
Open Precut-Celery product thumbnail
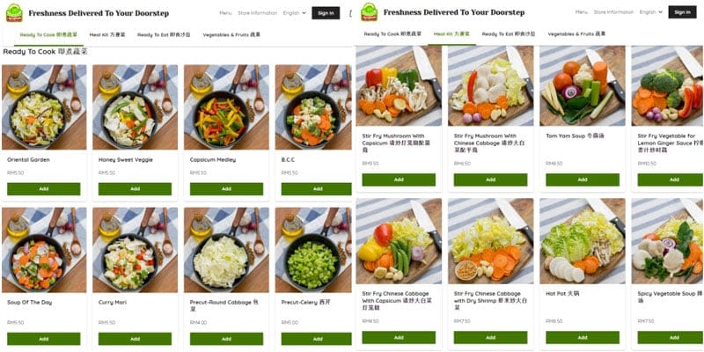[x=313, y=250]
